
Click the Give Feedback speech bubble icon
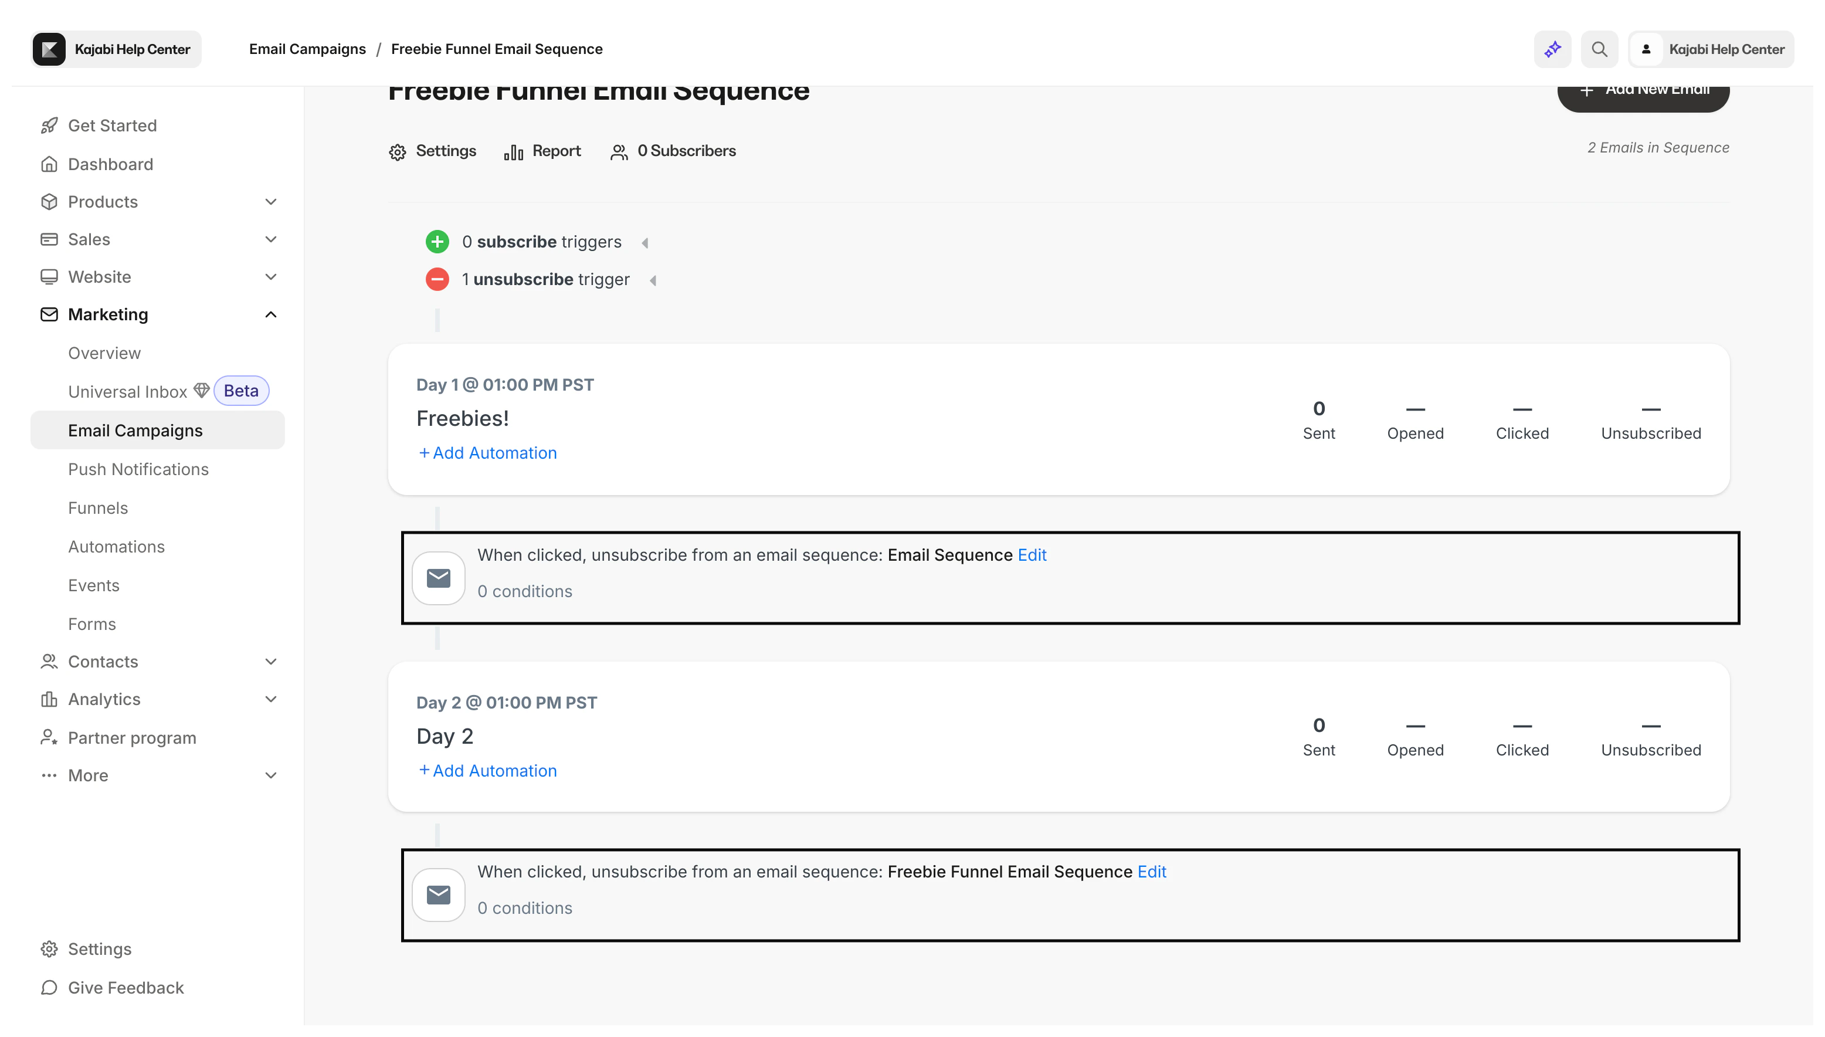[x=49, y=988]
